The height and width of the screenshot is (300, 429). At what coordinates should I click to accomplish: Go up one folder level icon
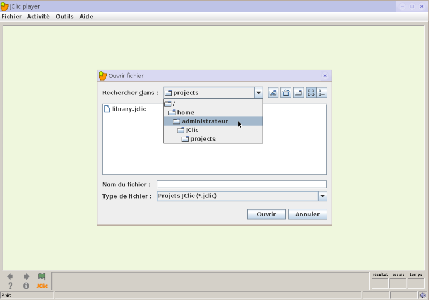273,92
